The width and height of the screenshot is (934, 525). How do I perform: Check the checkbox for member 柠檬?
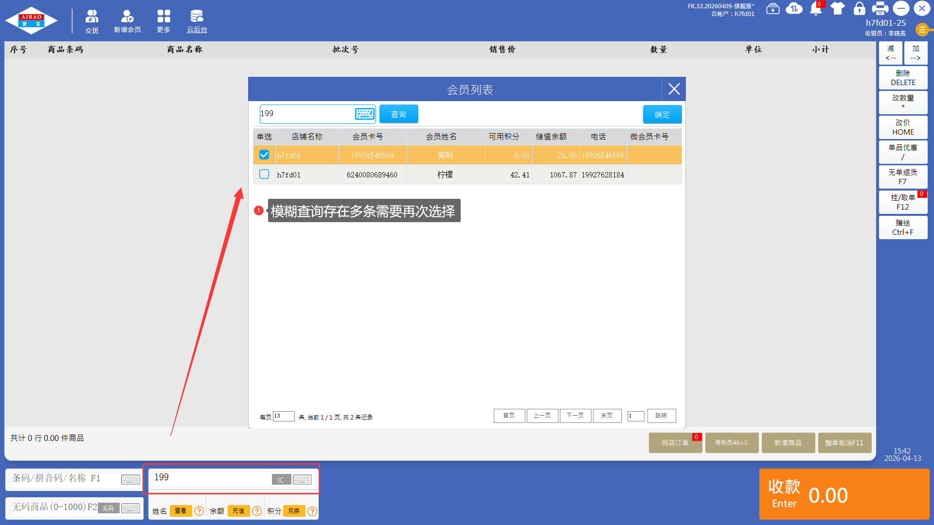pyautogui.click(x=264, y=174)
